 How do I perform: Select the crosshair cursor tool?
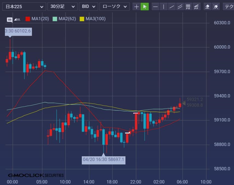coord(136,7)
